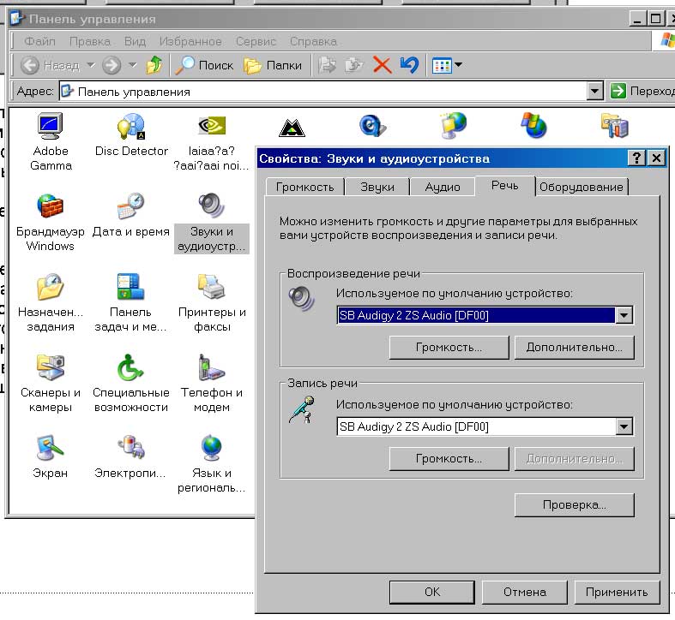Open the Сервис menu
The width and height of the screenshot is (675, 620).
tap(256, 41)
